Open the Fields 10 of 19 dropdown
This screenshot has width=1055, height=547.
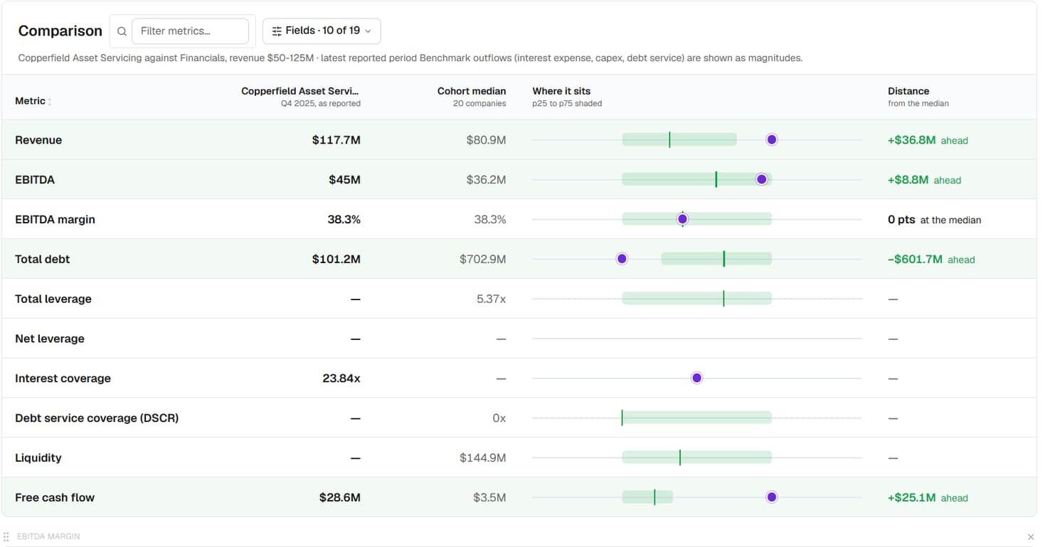tap(322, 31)
